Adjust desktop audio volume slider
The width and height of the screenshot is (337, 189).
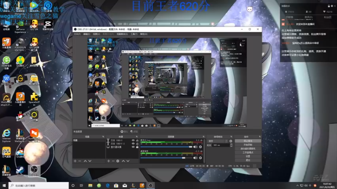[166, 158]
